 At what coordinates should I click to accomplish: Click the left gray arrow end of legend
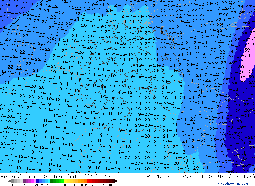click(9, 181)
